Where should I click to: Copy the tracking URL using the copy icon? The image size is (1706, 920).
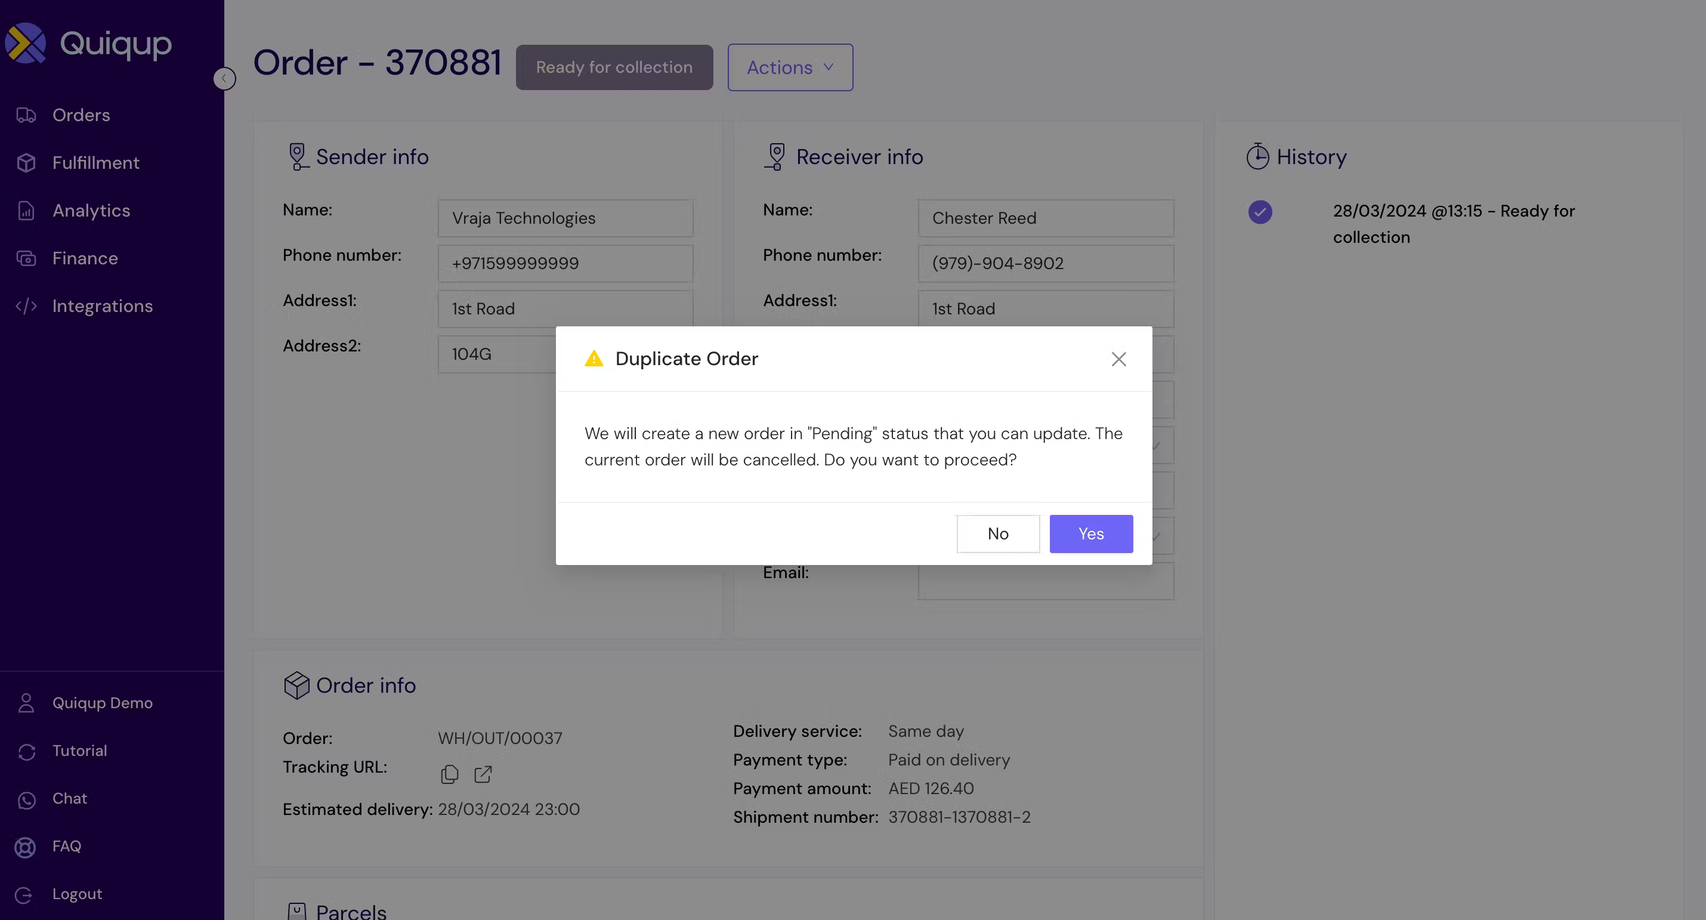click(x=449, y=774)
